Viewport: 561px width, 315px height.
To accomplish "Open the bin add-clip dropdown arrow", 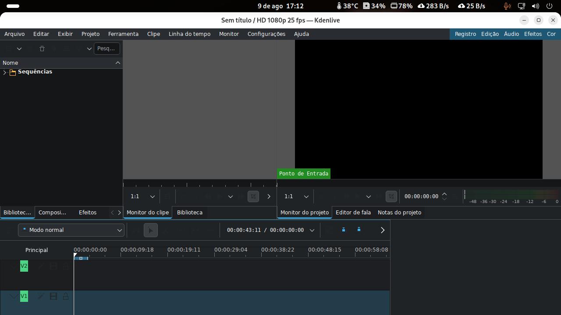I will click(x=19, y=49).
